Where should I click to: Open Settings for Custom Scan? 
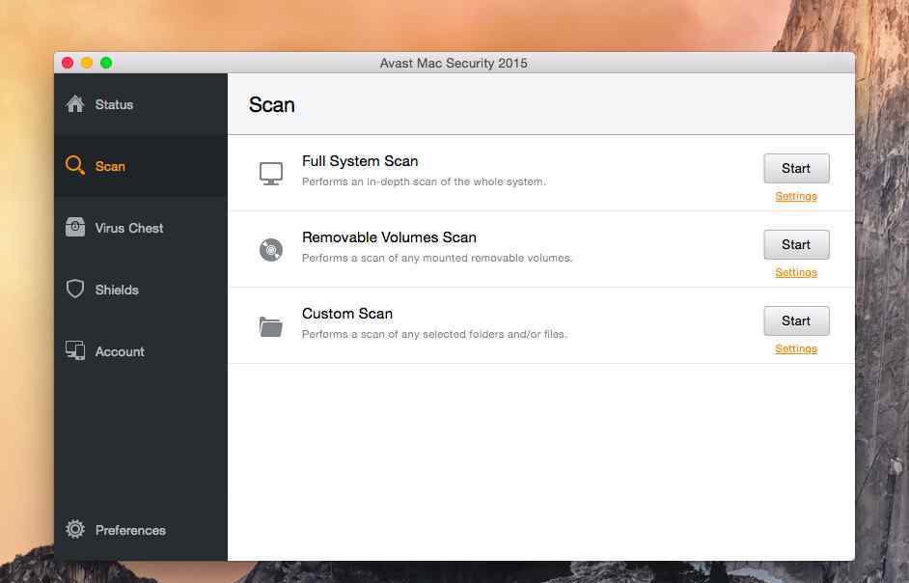click(796, 348)
